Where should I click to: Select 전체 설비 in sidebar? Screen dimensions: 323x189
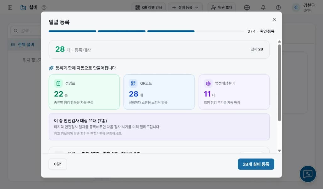pyautogui.click(x=24, y=45)
